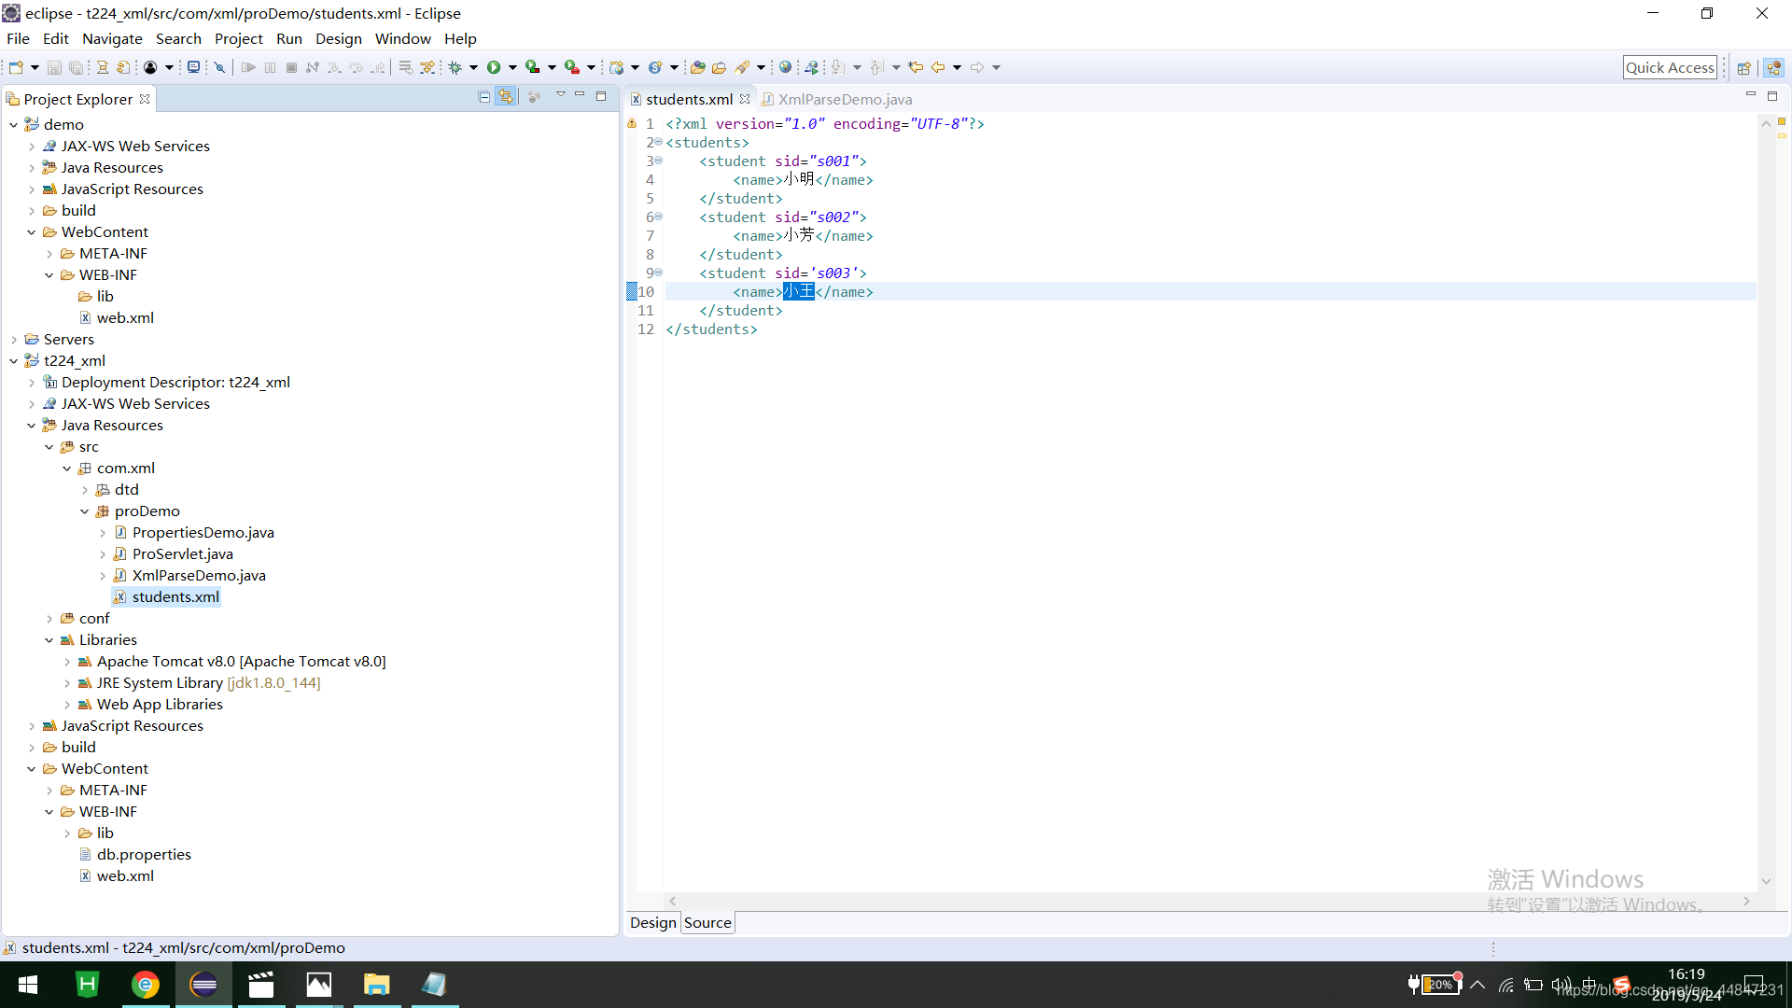
Task: Open the Debug button dropdown arrow
Action: click(473, 67)
